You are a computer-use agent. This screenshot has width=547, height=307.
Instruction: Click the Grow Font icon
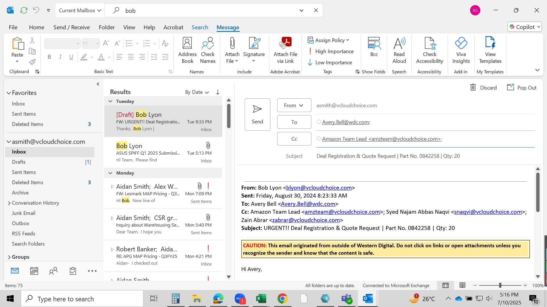point(106,43)
